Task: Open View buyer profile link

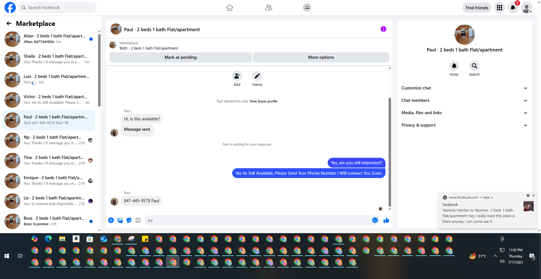Action: [x=263, y=101]
